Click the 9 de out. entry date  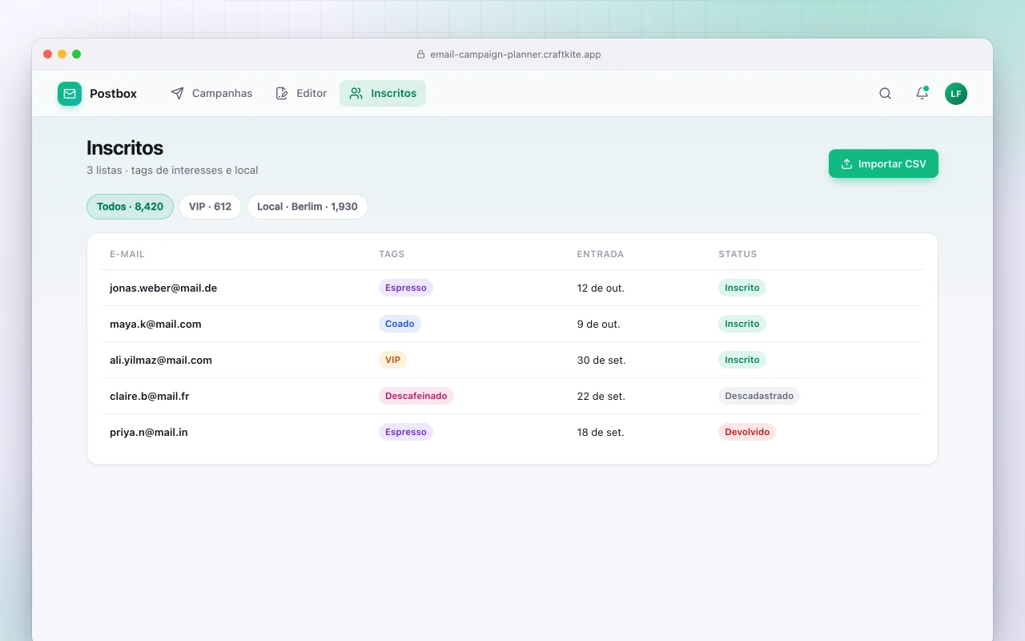coord(599,324)
